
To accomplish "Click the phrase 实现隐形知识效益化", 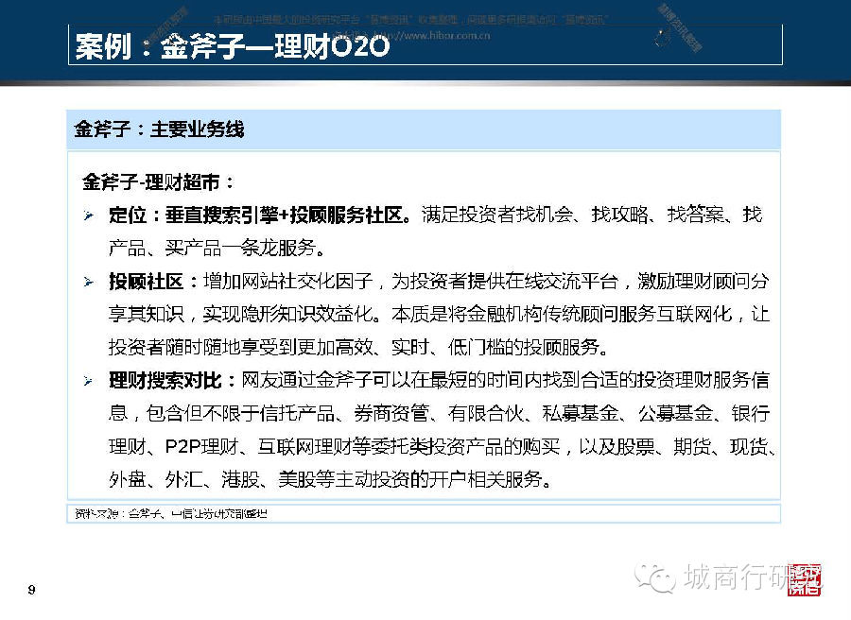I will coord(288,314).
